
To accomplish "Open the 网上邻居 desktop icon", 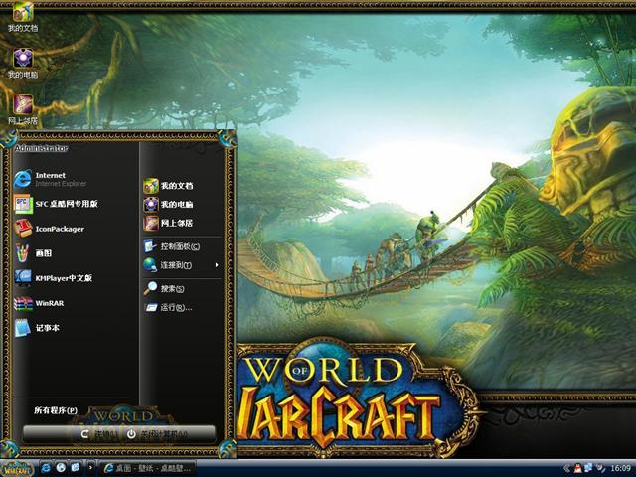I will point(23,110).
